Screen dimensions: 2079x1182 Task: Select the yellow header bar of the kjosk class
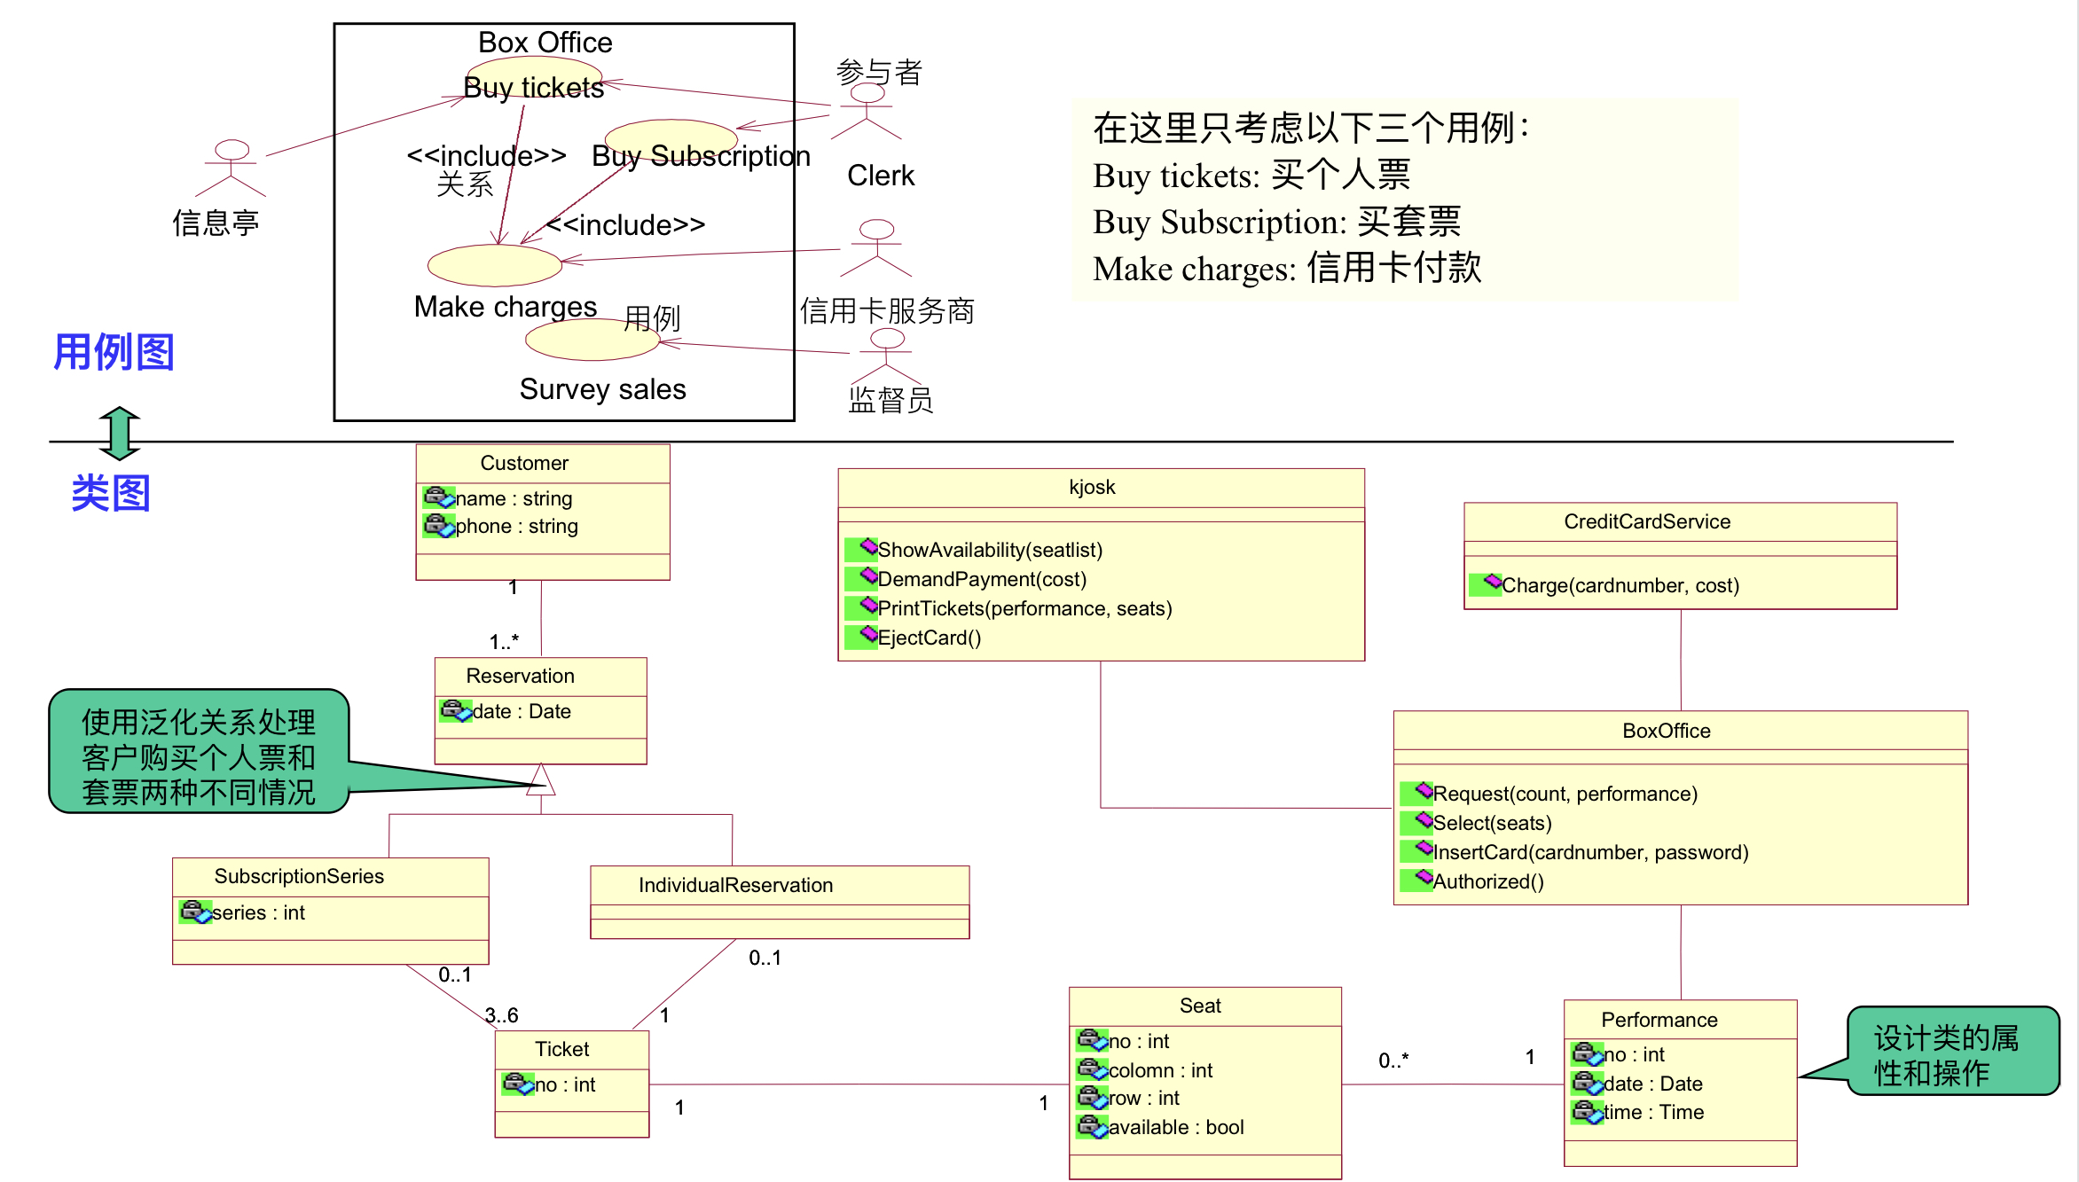(x=1091, y=486)
